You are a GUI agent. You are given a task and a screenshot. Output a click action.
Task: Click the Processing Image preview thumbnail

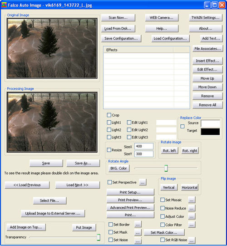[x=52, y=122]
